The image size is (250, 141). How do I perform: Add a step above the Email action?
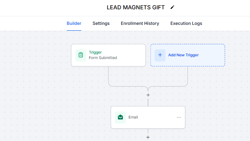148,95
